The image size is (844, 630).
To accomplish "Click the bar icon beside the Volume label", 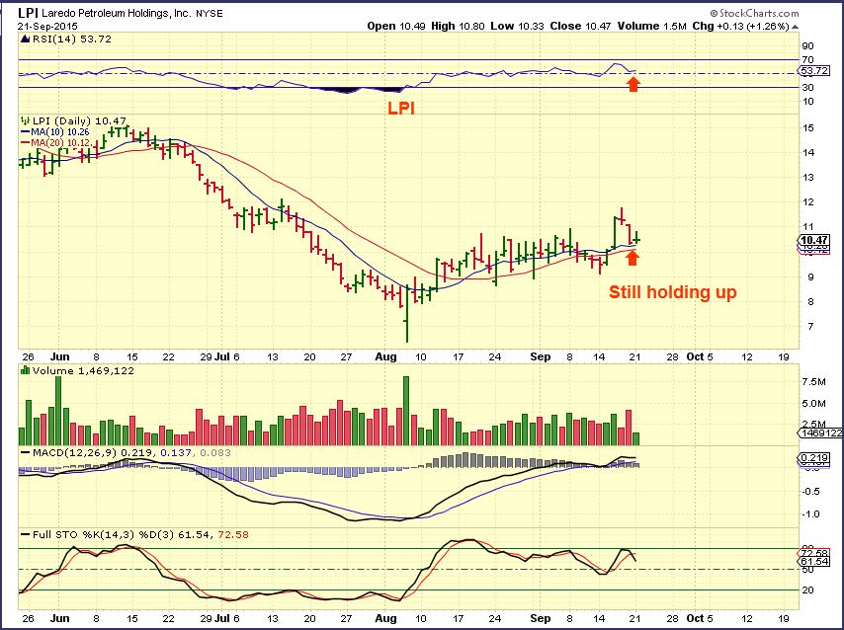I will coord(25,370).
